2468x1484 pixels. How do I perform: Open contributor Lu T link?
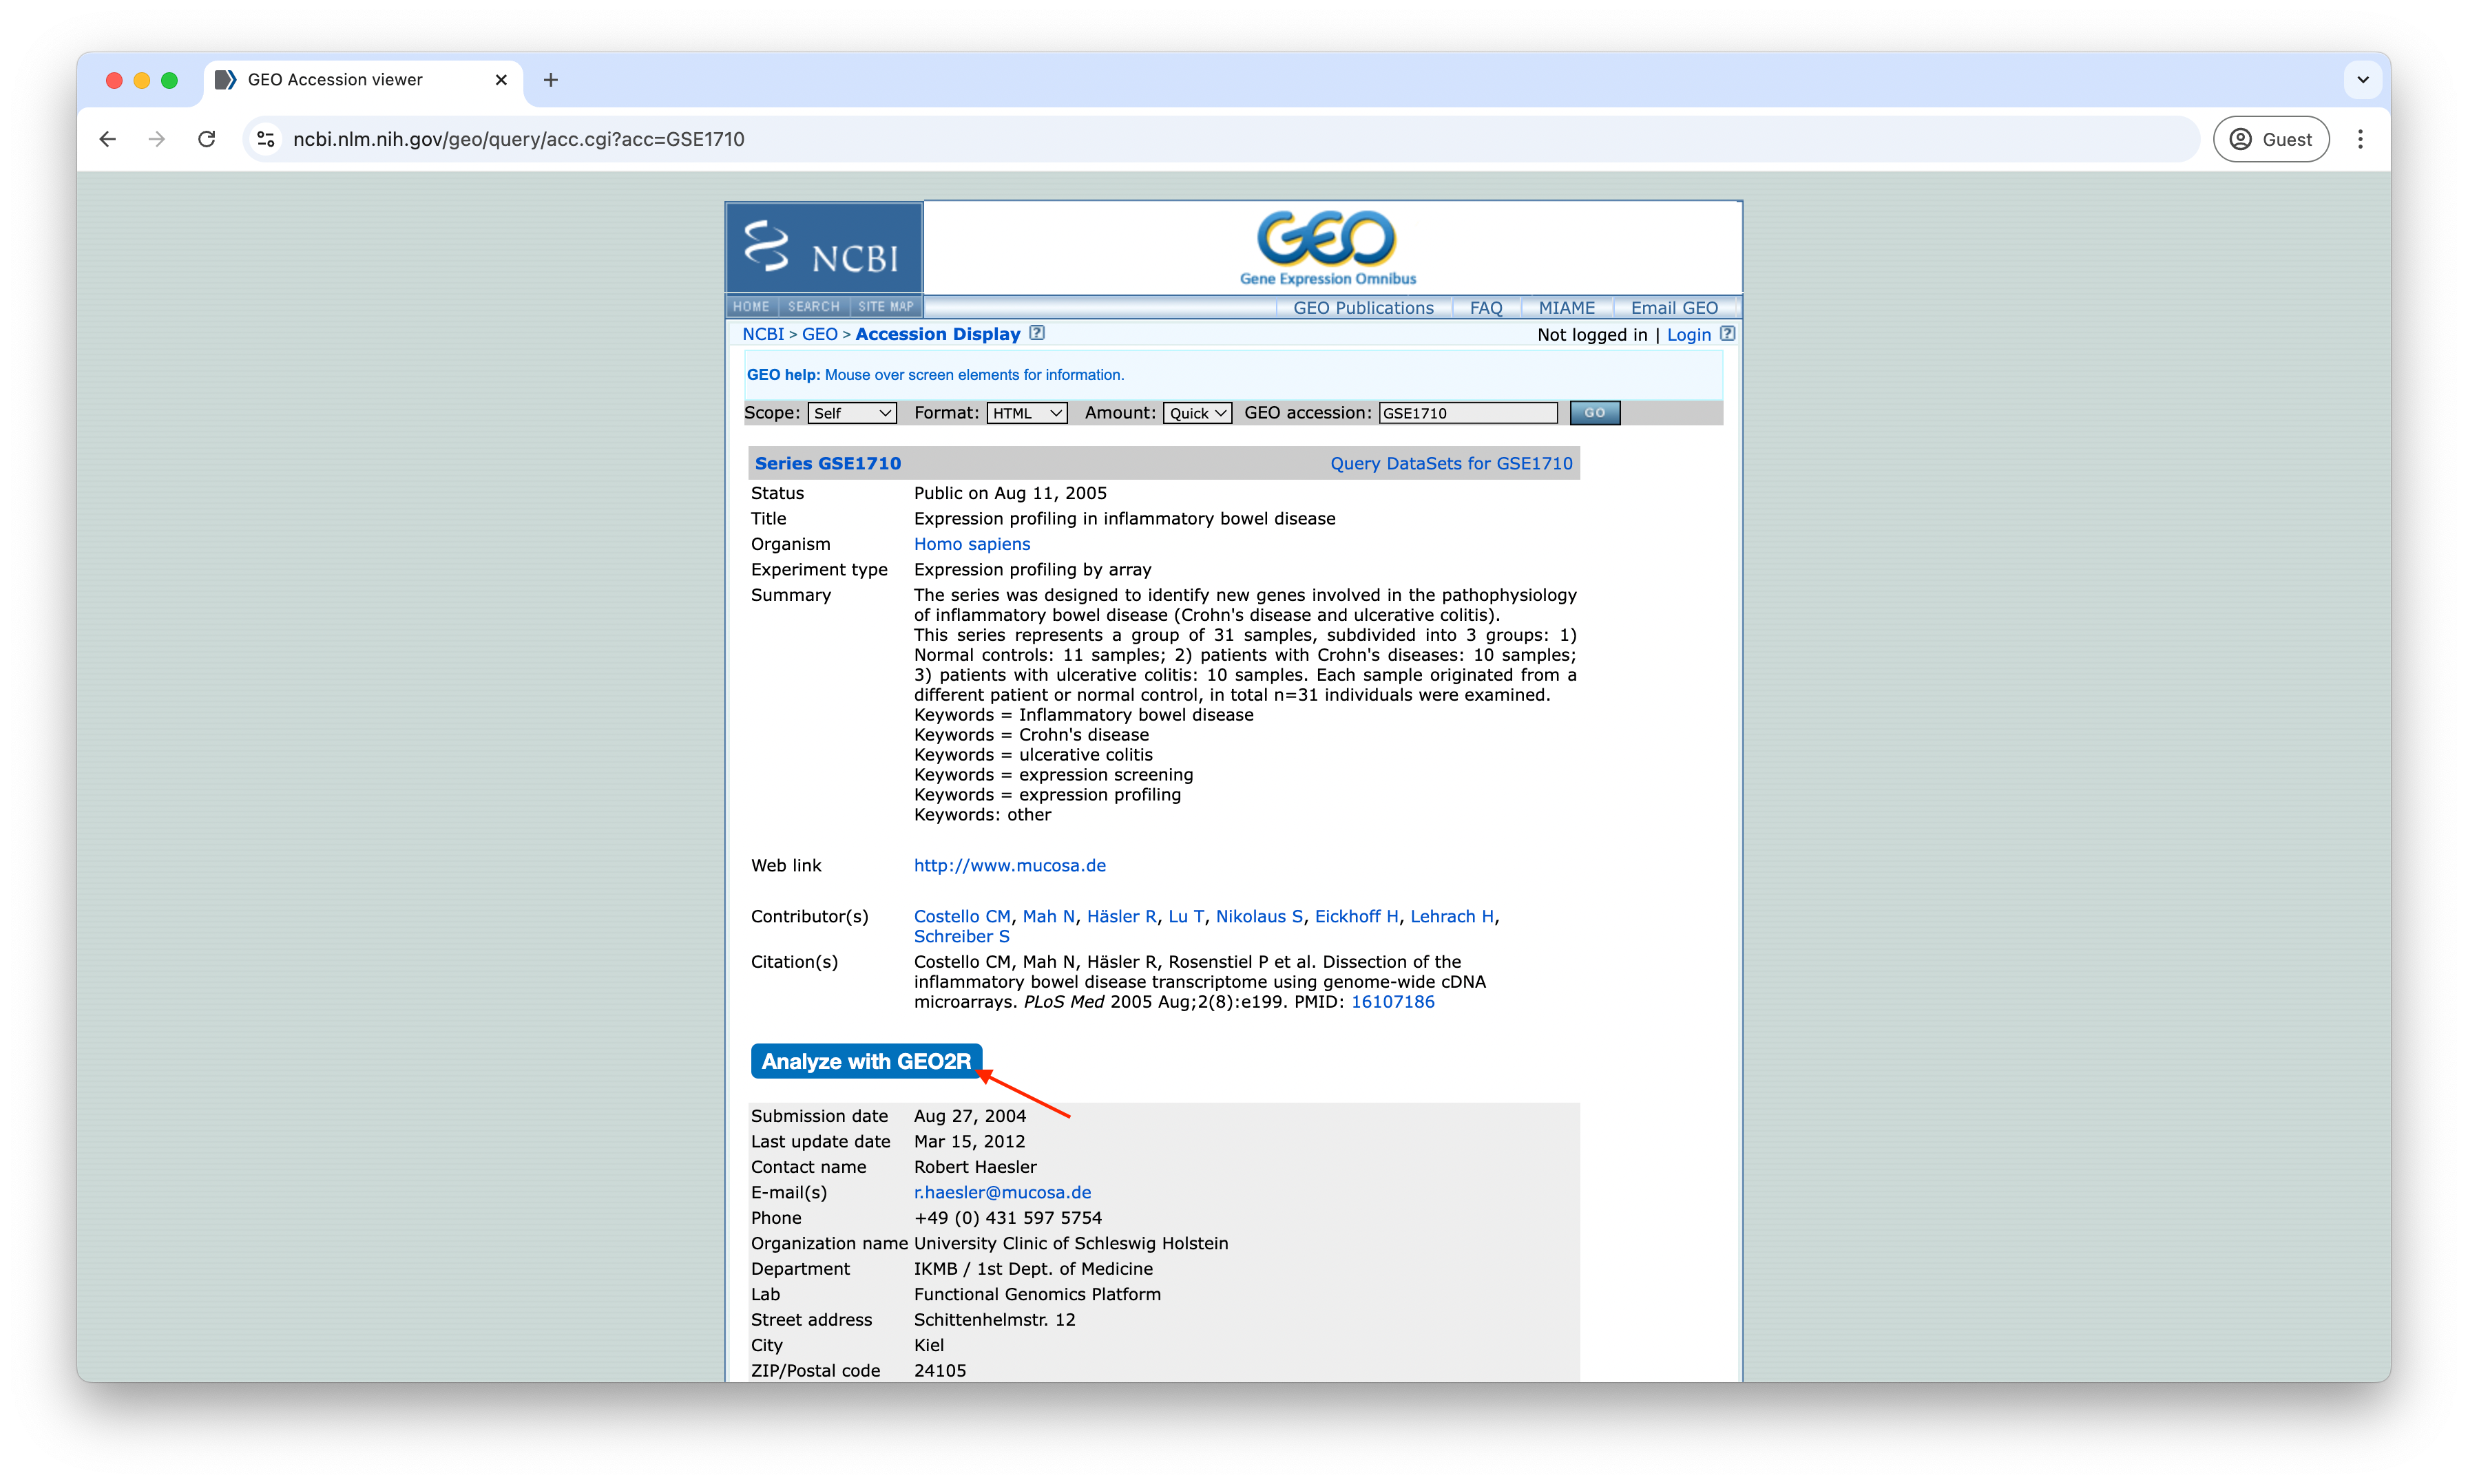click(x=1186, y=916)
